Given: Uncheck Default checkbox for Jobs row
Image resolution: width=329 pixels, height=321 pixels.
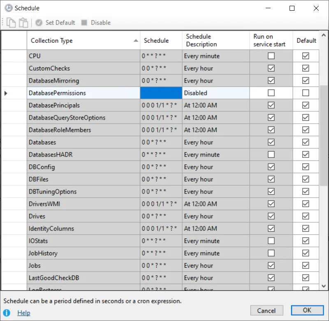Looking at the screenshot, I should (x=306, y=266).
